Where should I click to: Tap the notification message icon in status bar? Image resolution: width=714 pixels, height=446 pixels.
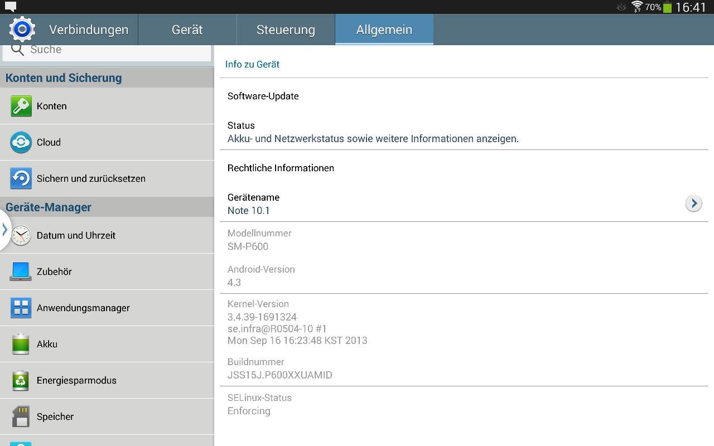11,7
